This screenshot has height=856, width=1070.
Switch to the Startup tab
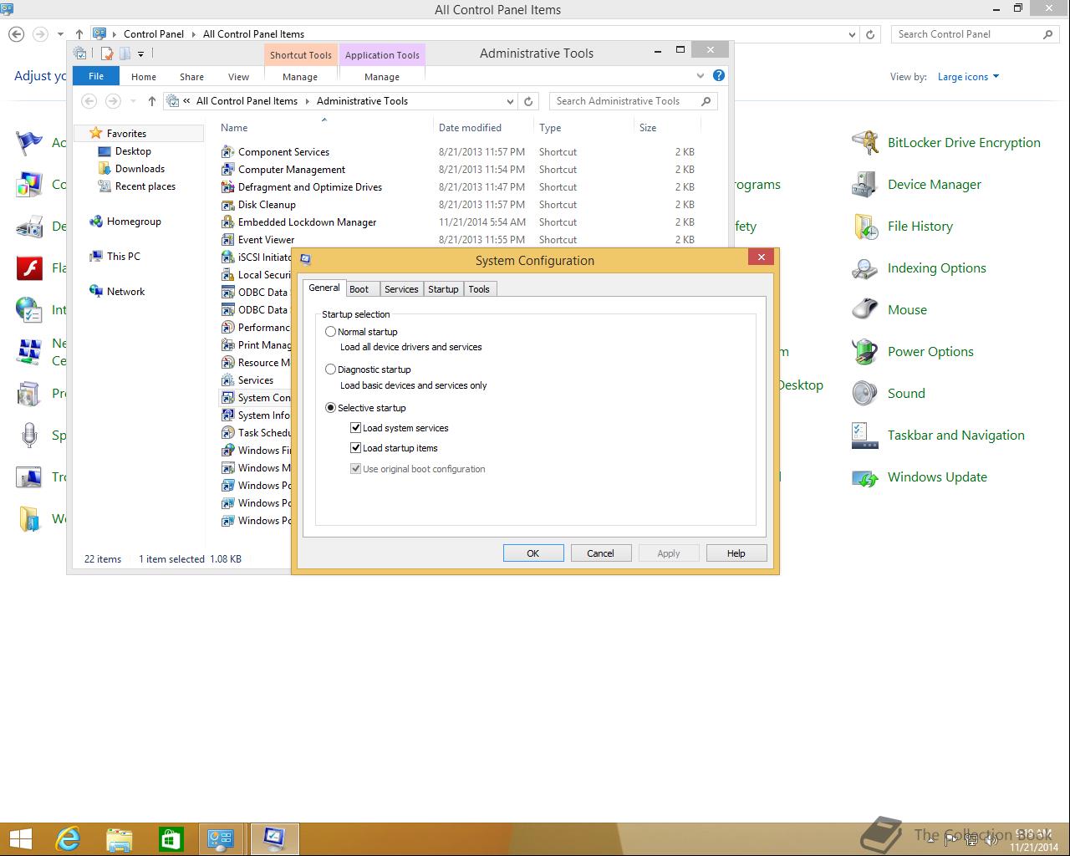point(443,289)
